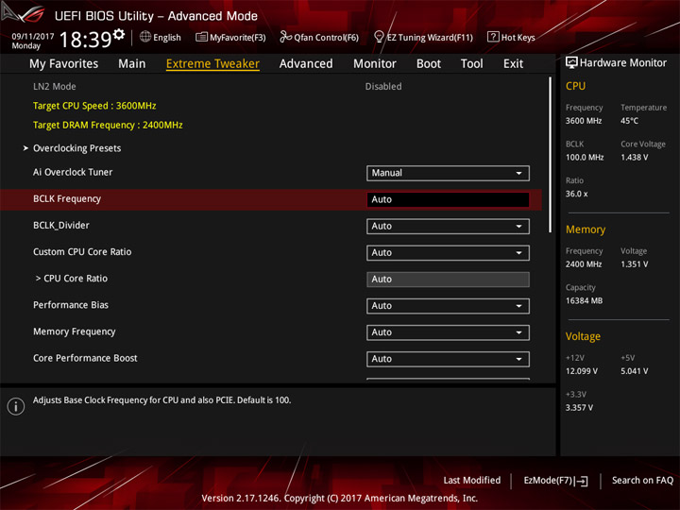Click the Hardware Monitor screen icon

tap(571, 62)
